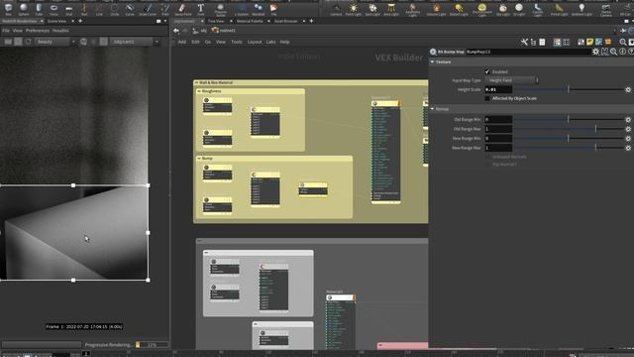Switch to the Scene View tab
This screenshot has width=634, height=357.
coord(56,21)
